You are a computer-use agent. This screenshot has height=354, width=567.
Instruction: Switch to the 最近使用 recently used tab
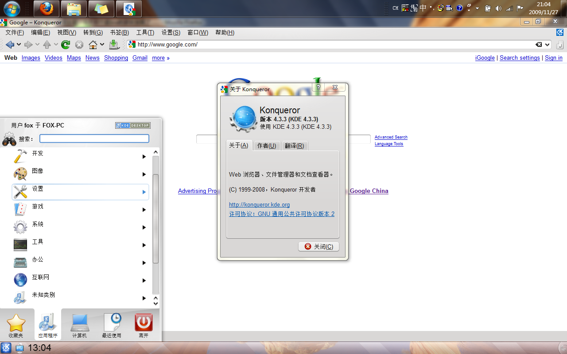112,325
